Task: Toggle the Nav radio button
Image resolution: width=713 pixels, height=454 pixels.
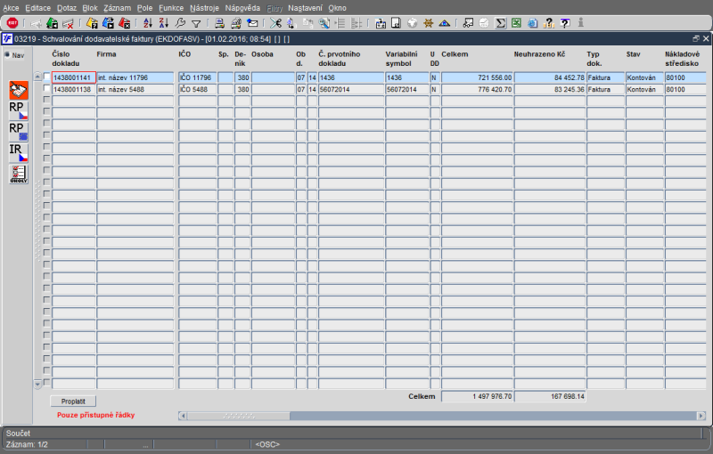Action: (x=7, y=55)
